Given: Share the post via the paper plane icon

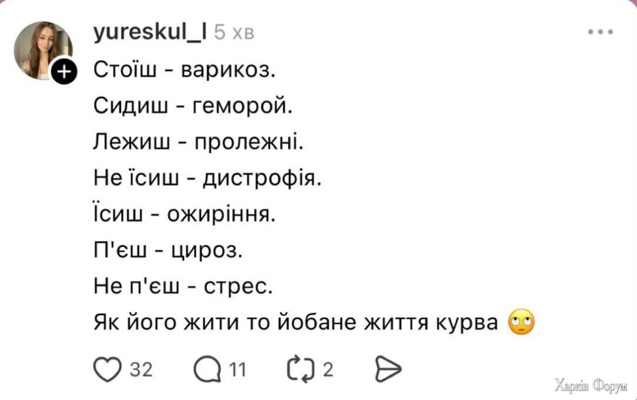Looking at the screenshot, I should pyautogui.click(x=388, y=369).
